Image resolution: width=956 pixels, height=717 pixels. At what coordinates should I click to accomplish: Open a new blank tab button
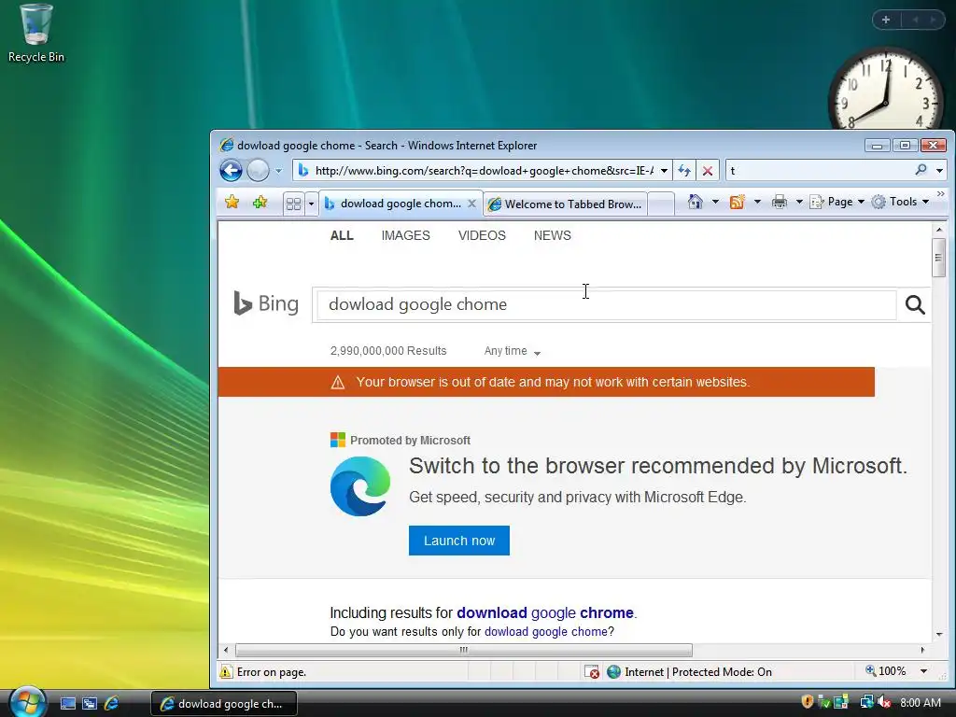(x=661, y=204)
